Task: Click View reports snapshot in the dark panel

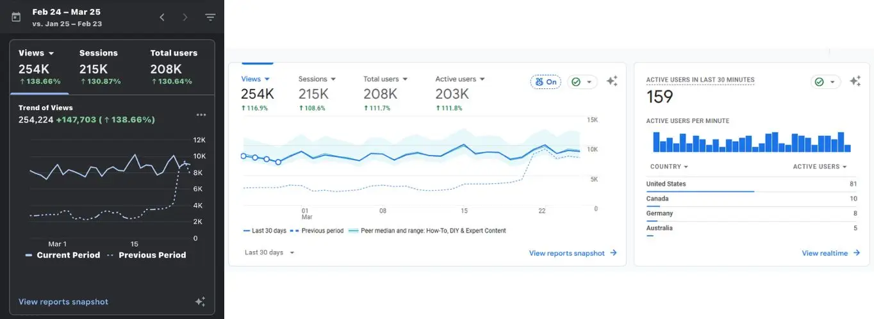Action: pyautogui.click(x=63, y=302)
